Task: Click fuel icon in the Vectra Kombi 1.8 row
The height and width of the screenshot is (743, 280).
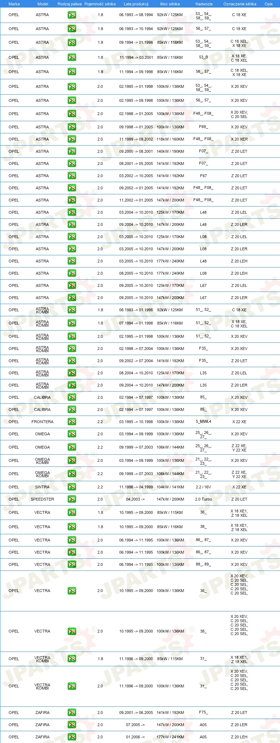Action: click(72, 659)
